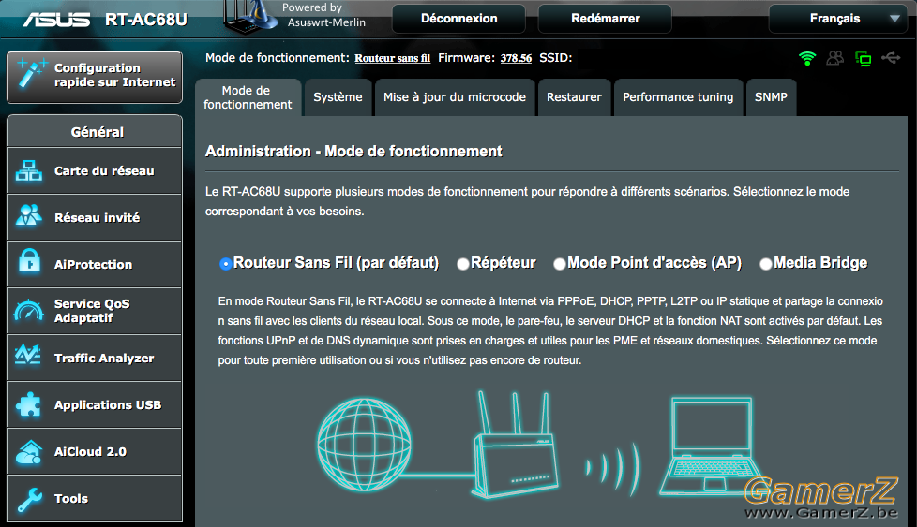The width and height of the screenshot is (917, 527).
Task: Open Configuration rapide sur Internet
Action: [x=95, y=77]
